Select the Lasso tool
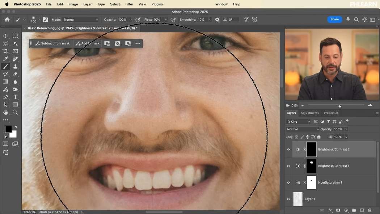The width and height of the screenshot is (380, 214). [x=5, y=43]
